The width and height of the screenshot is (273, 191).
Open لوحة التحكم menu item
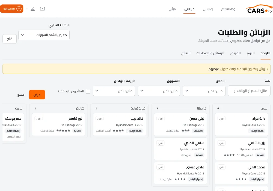tap(229, 9)
